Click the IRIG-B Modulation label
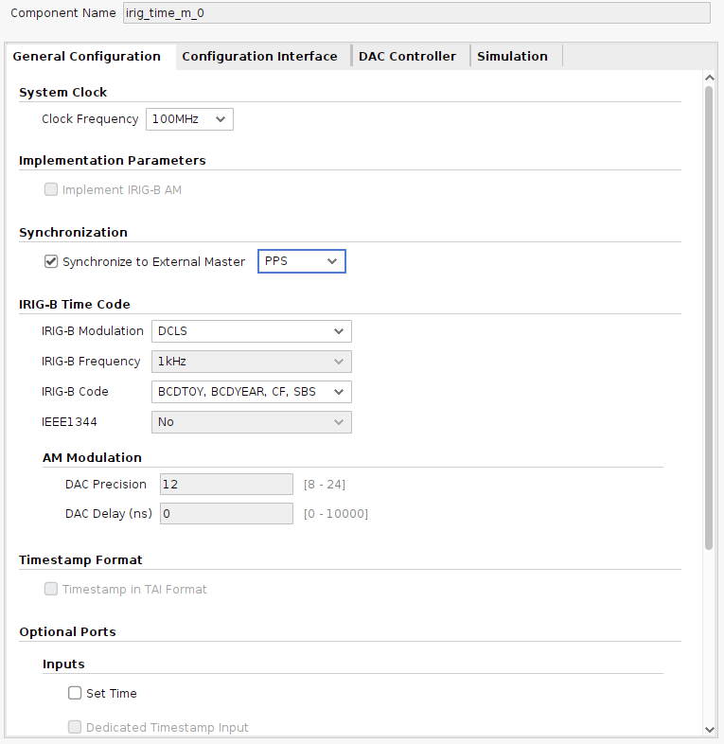Viewport: 724px width, 744px height. 93,331
